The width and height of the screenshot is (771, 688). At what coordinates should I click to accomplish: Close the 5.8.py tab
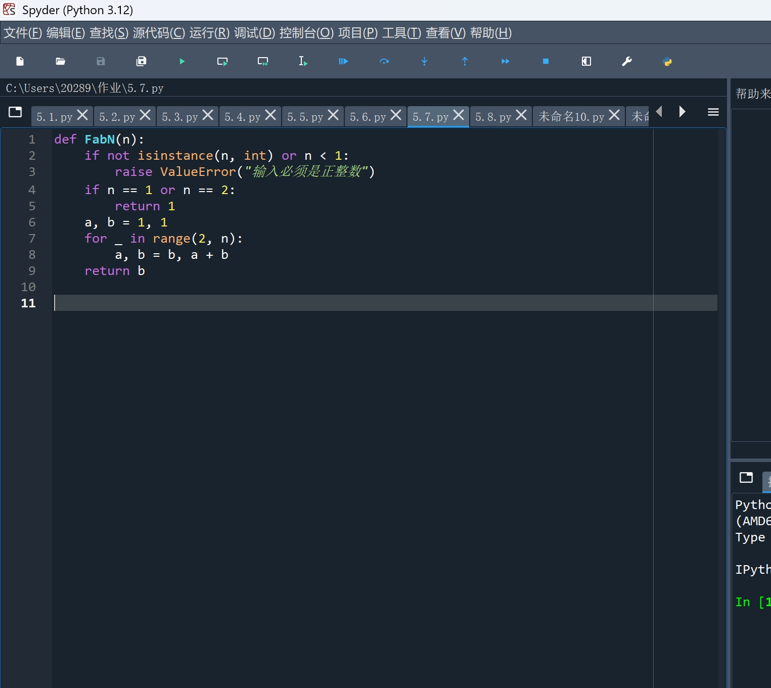521,115
